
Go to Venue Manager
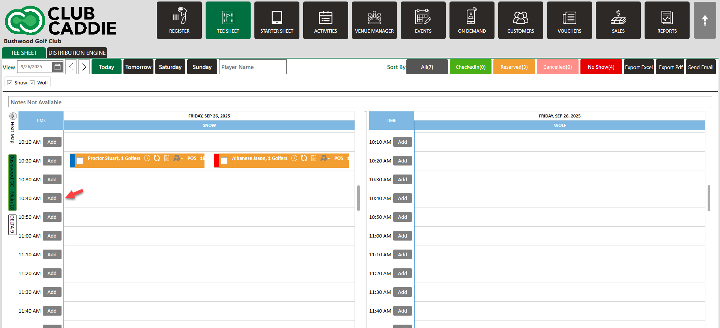374,20
